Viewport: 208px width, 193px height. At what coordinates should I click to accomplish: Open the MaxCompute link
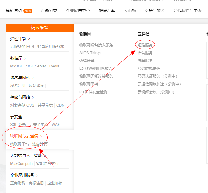(x=21, y=164)
